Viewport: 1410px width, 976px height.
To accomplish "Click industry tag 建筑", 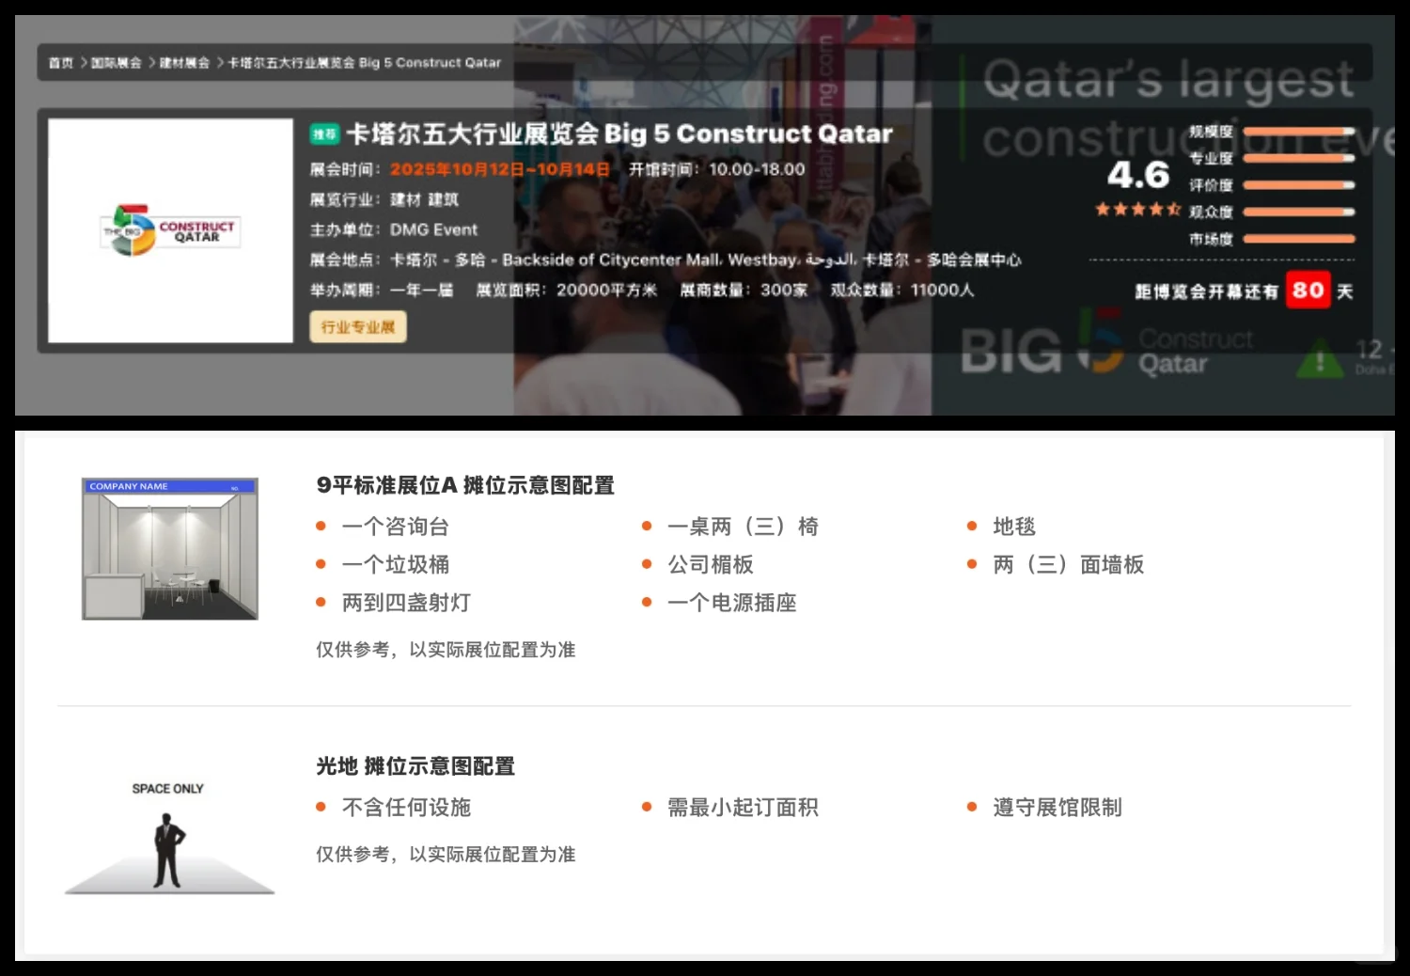I will tap(444, 199).
